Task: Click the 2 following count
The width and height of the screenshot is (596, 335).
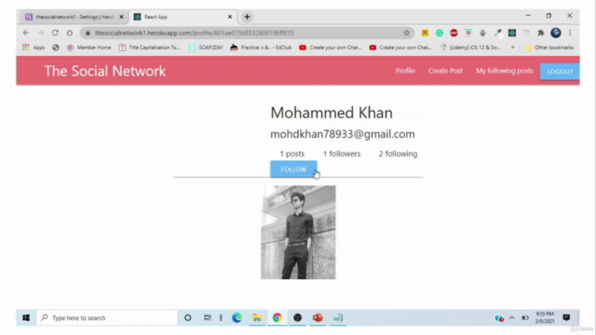Action: [x=398, y=154]
